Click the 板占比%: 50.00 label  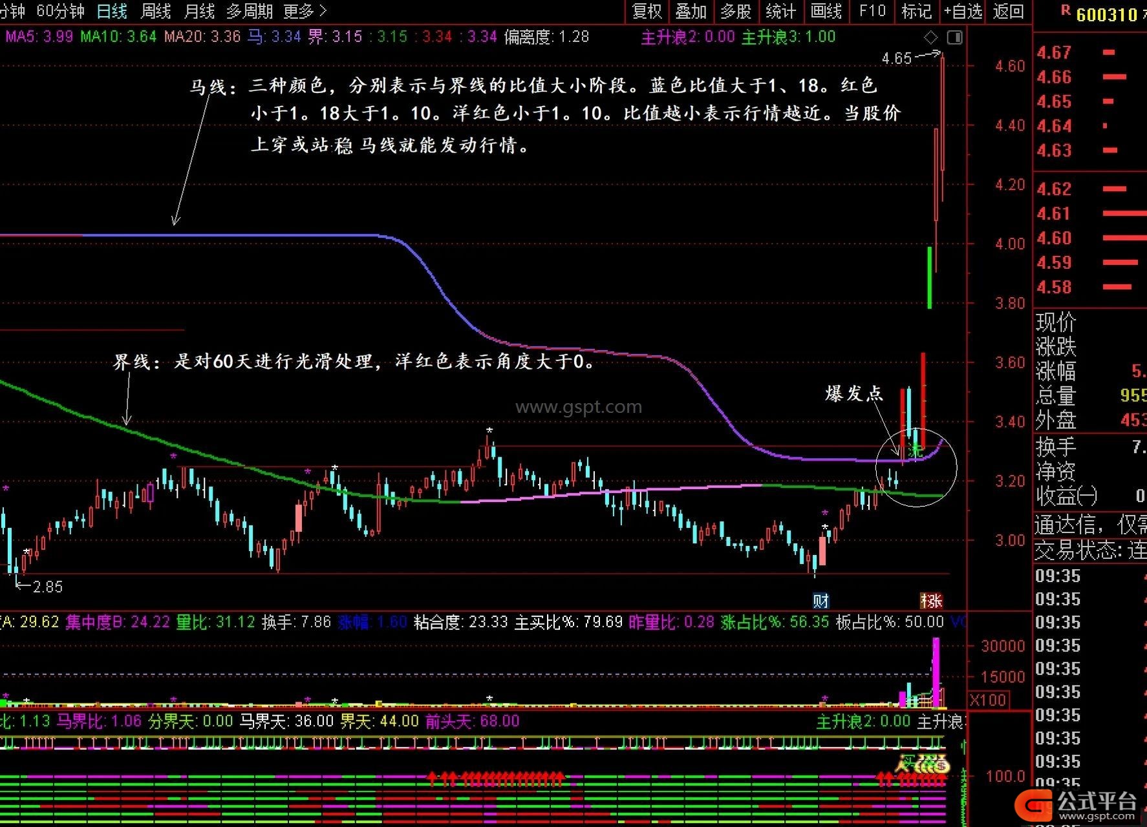890,622
